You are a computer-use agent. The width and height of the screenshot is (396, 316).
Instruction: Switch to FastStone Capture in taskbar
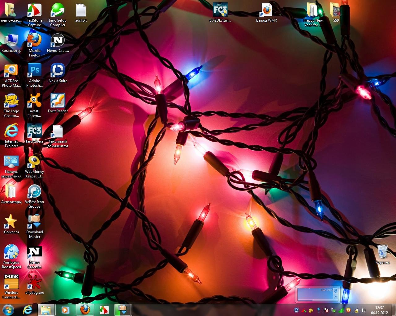[x=104, y=310]
